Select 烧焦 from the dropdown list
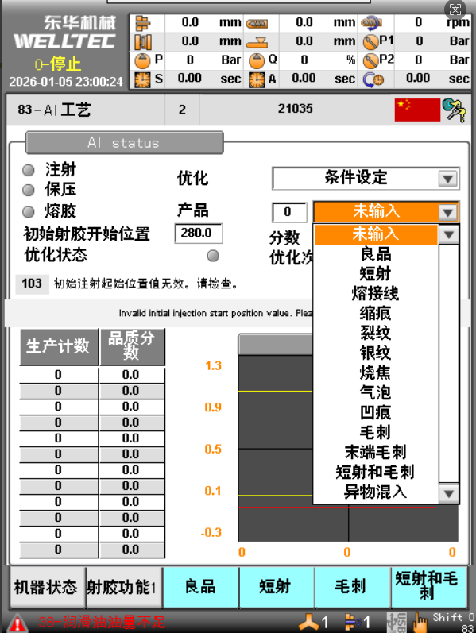 coord(376,372)
